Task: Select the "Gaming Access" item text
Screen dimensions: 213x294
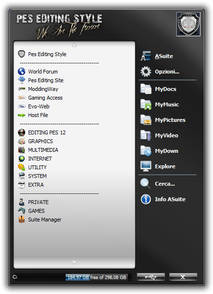Action: tap(45, 98)
